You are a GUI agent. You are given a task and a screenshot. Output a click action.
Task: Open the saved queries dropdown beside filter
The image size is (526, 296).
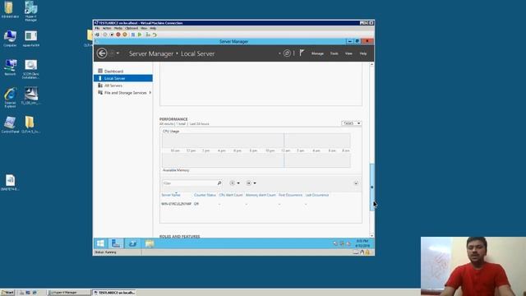[x=251, y=183]
